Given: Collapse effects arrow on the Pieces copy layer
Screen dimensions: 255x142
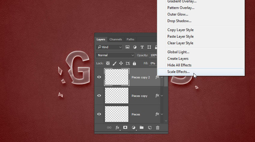Looking at the screenshot, I should pos(162,96).
